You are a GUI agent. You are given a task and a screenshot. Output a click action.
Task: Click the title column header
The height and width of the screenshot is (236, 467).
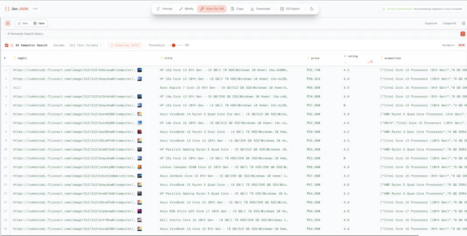click(168, 58)
